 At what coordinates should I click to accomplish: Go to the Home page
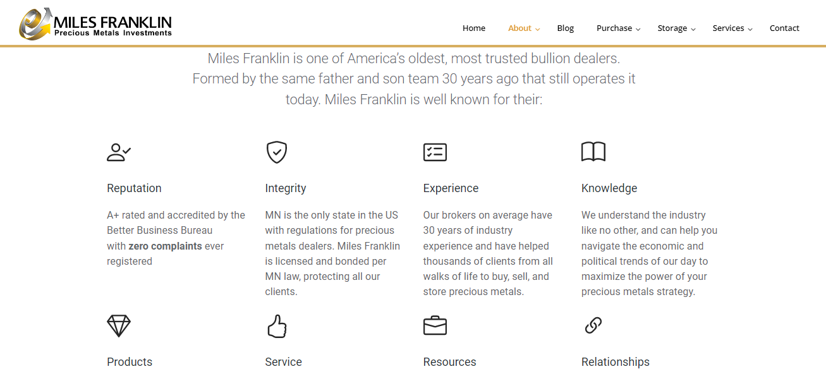[x=474, y=28]
